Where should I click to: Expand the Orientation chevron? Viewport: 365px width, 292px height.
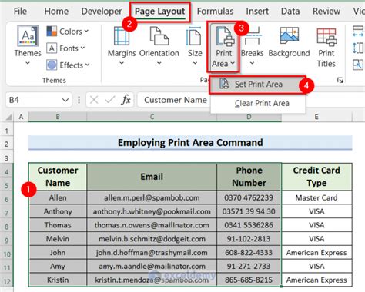pyautogui.click(x=159, y=63)
